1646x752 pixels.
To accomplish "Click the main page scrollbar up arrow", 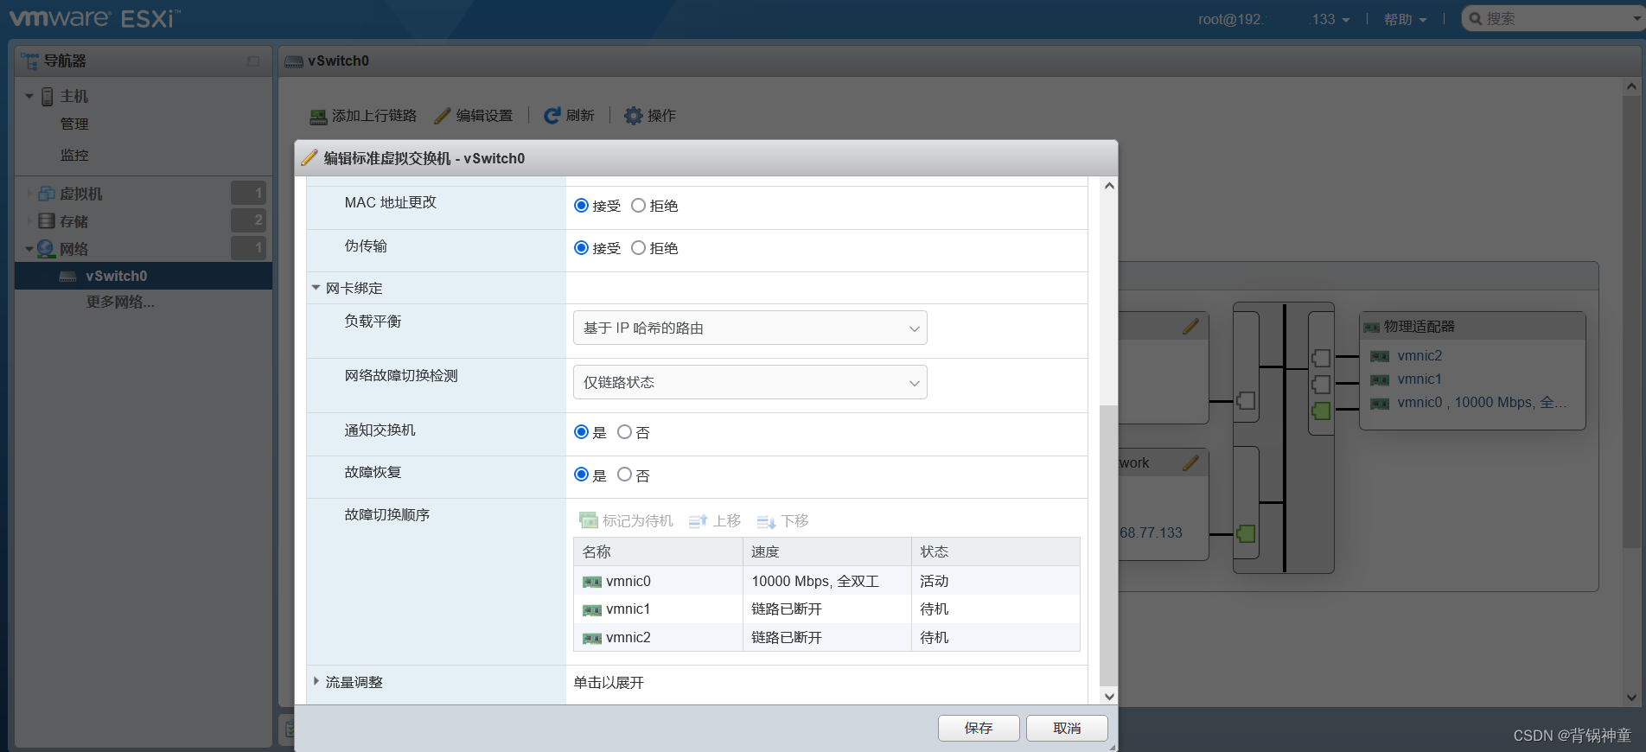I will [1631, 86].
